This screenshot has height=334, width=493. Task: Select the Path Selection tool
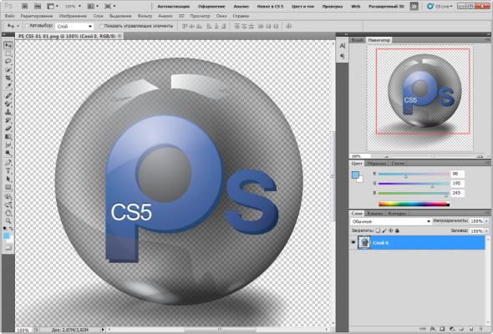(8, 179)
